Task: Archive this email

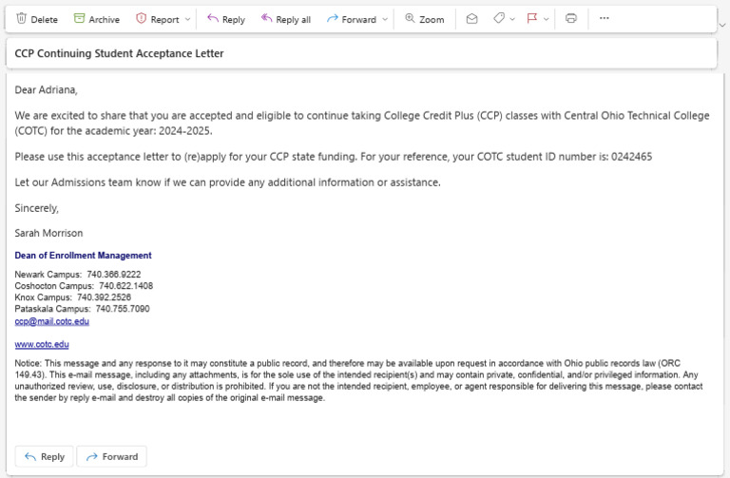Action: point(96,19)
